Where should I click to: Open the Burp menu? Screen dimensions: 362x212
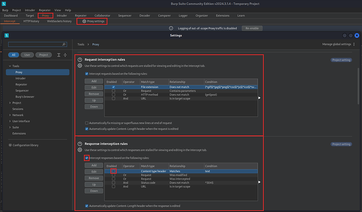click(x=5, y=10)
